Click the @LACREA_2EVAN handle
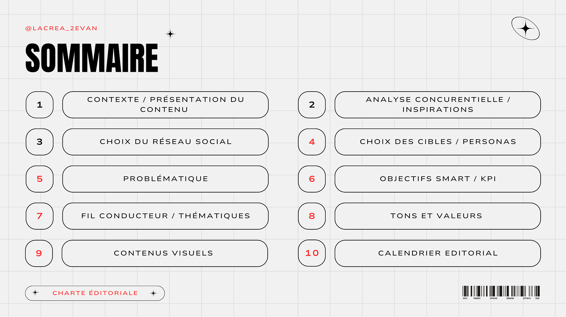Screen dimensions: 566x317 [61, 28]
